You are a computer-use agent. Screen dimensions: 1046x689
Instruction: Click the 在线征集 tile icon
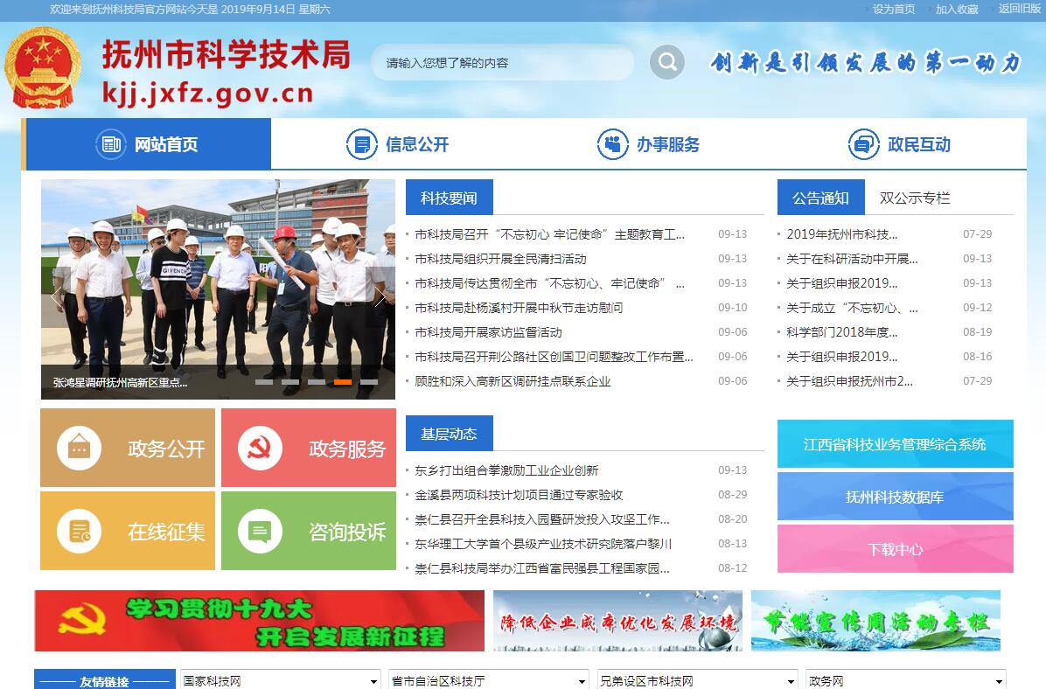click(x=79, y=532)
